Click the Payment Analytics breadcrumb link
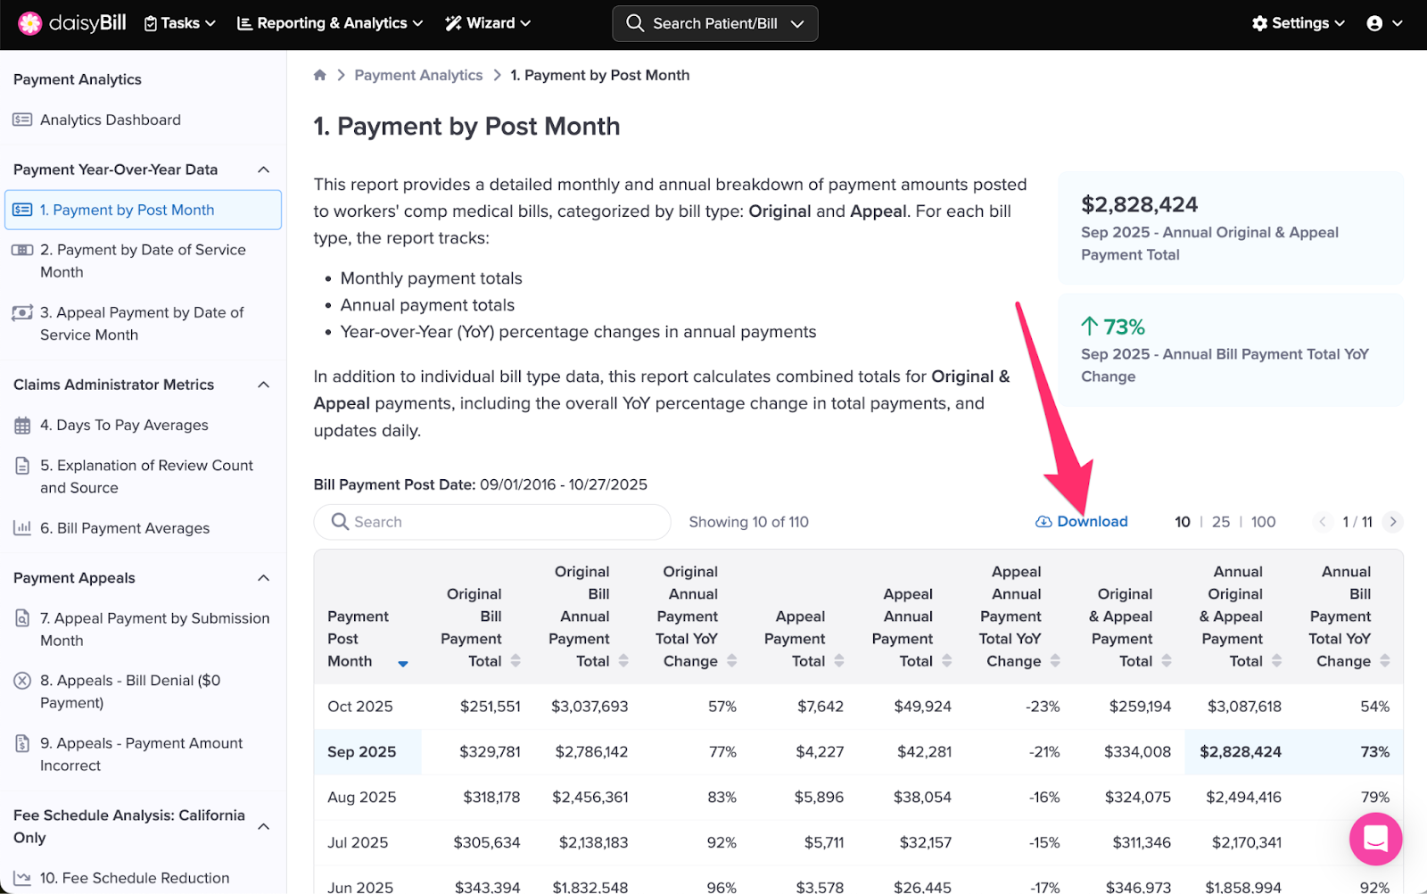Image resolution: width=1427 pixels, height=894 pixels. click(x=418, y=75)
